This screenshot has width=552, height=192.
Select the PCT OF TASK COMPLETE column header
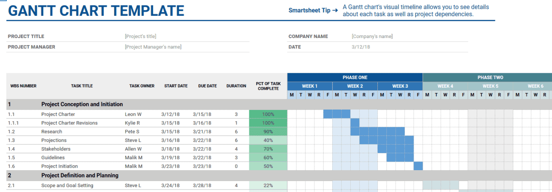[268, 86]
